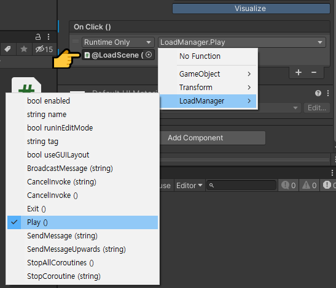336x288 pixels.
Task: Select string name menu item
Action: pyautogui.click(x=82, y=115)
